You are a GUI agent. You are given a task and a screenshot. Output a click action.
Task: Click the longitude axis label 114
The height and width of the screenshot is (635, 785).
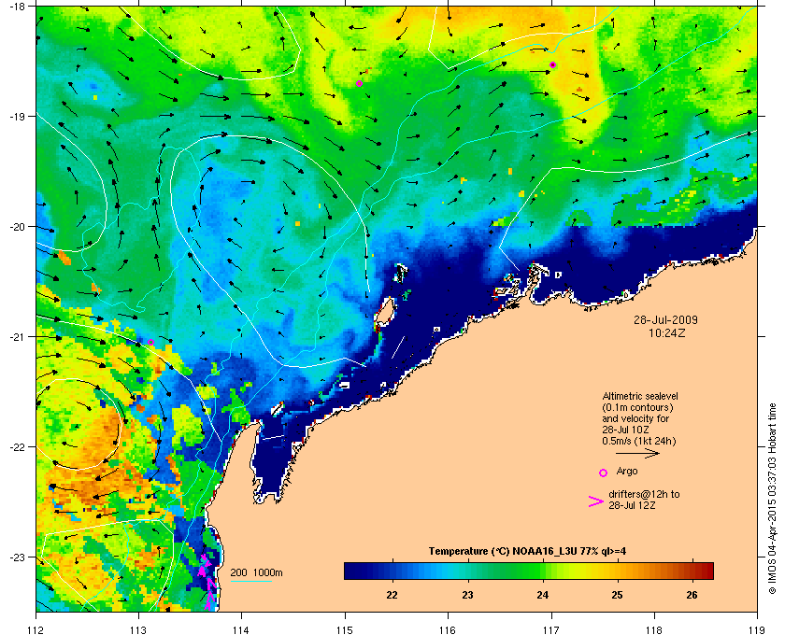pos(242,629)
